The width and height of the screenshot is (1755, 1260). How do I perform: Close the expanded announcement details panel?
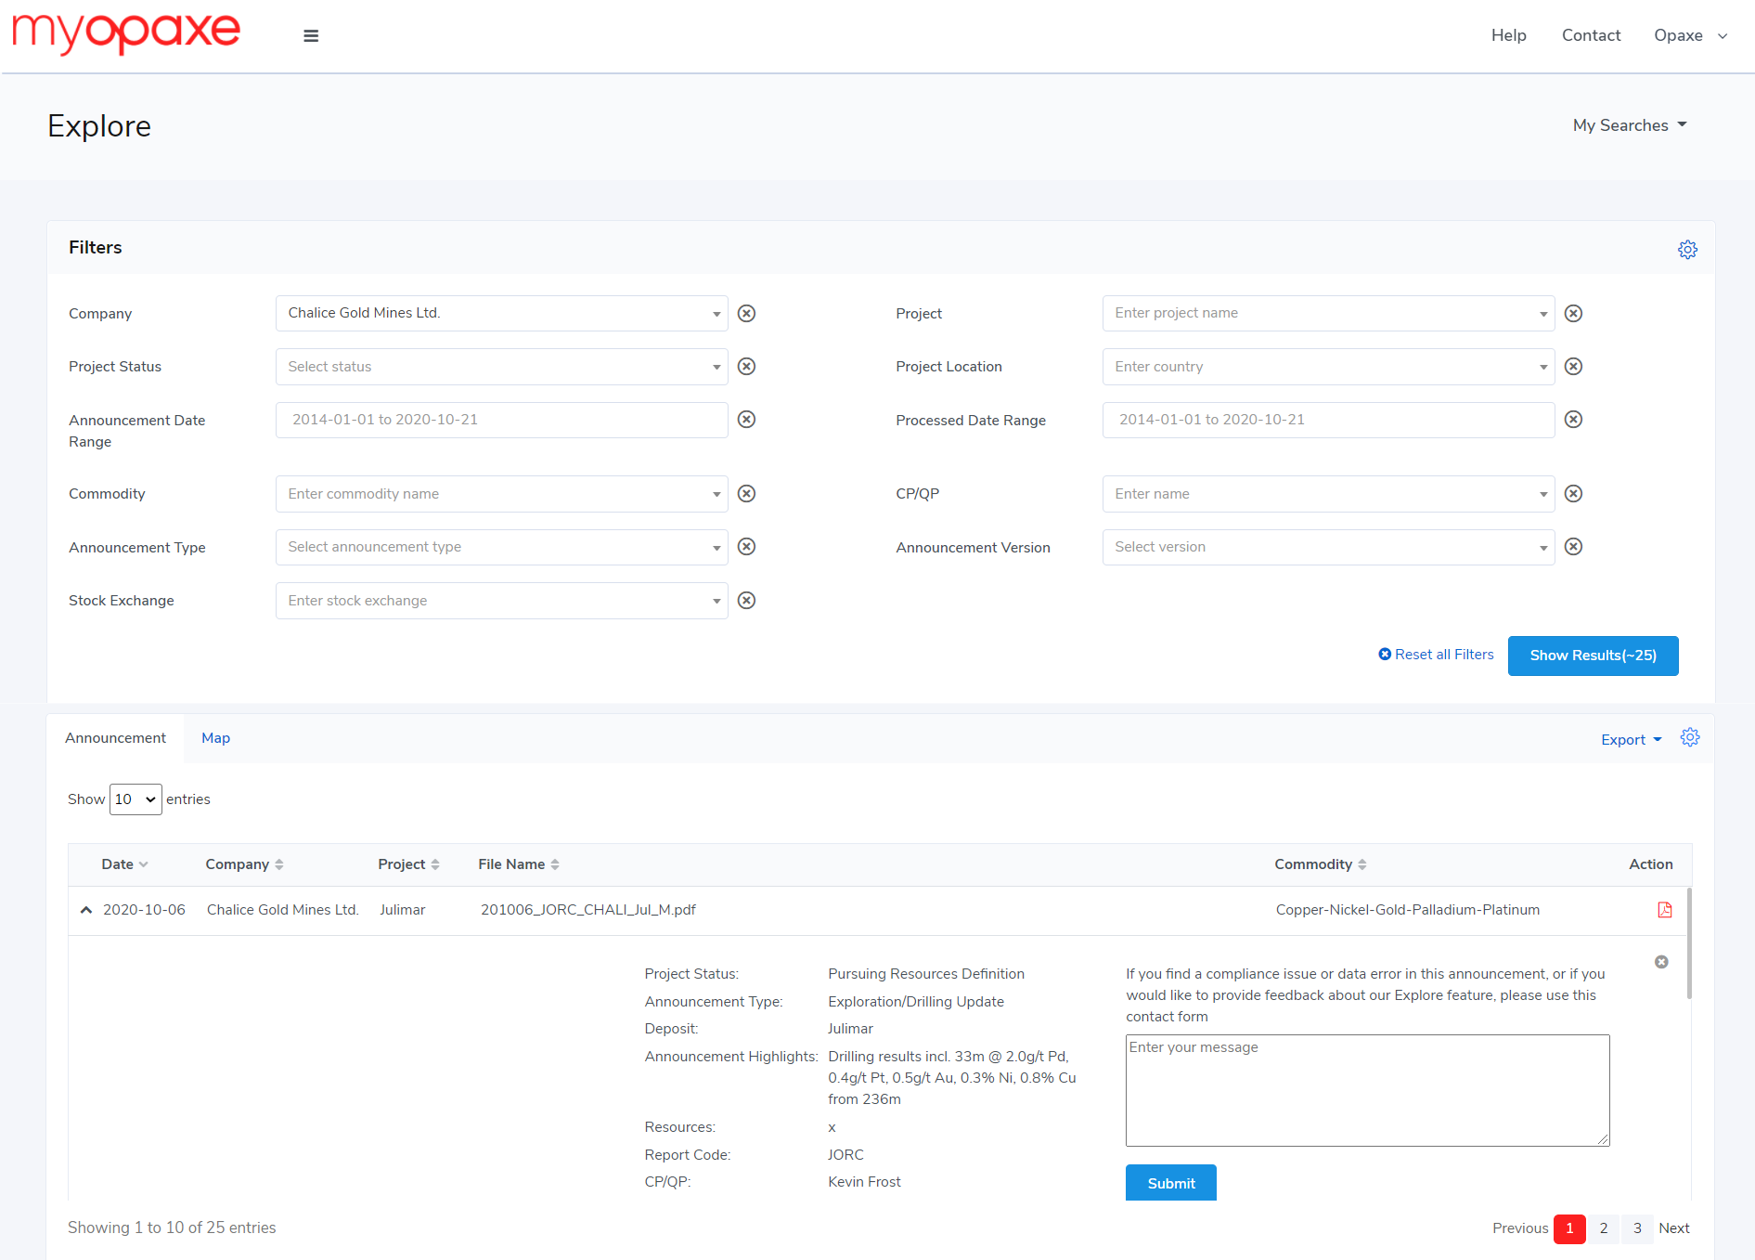coord(1661,962)
